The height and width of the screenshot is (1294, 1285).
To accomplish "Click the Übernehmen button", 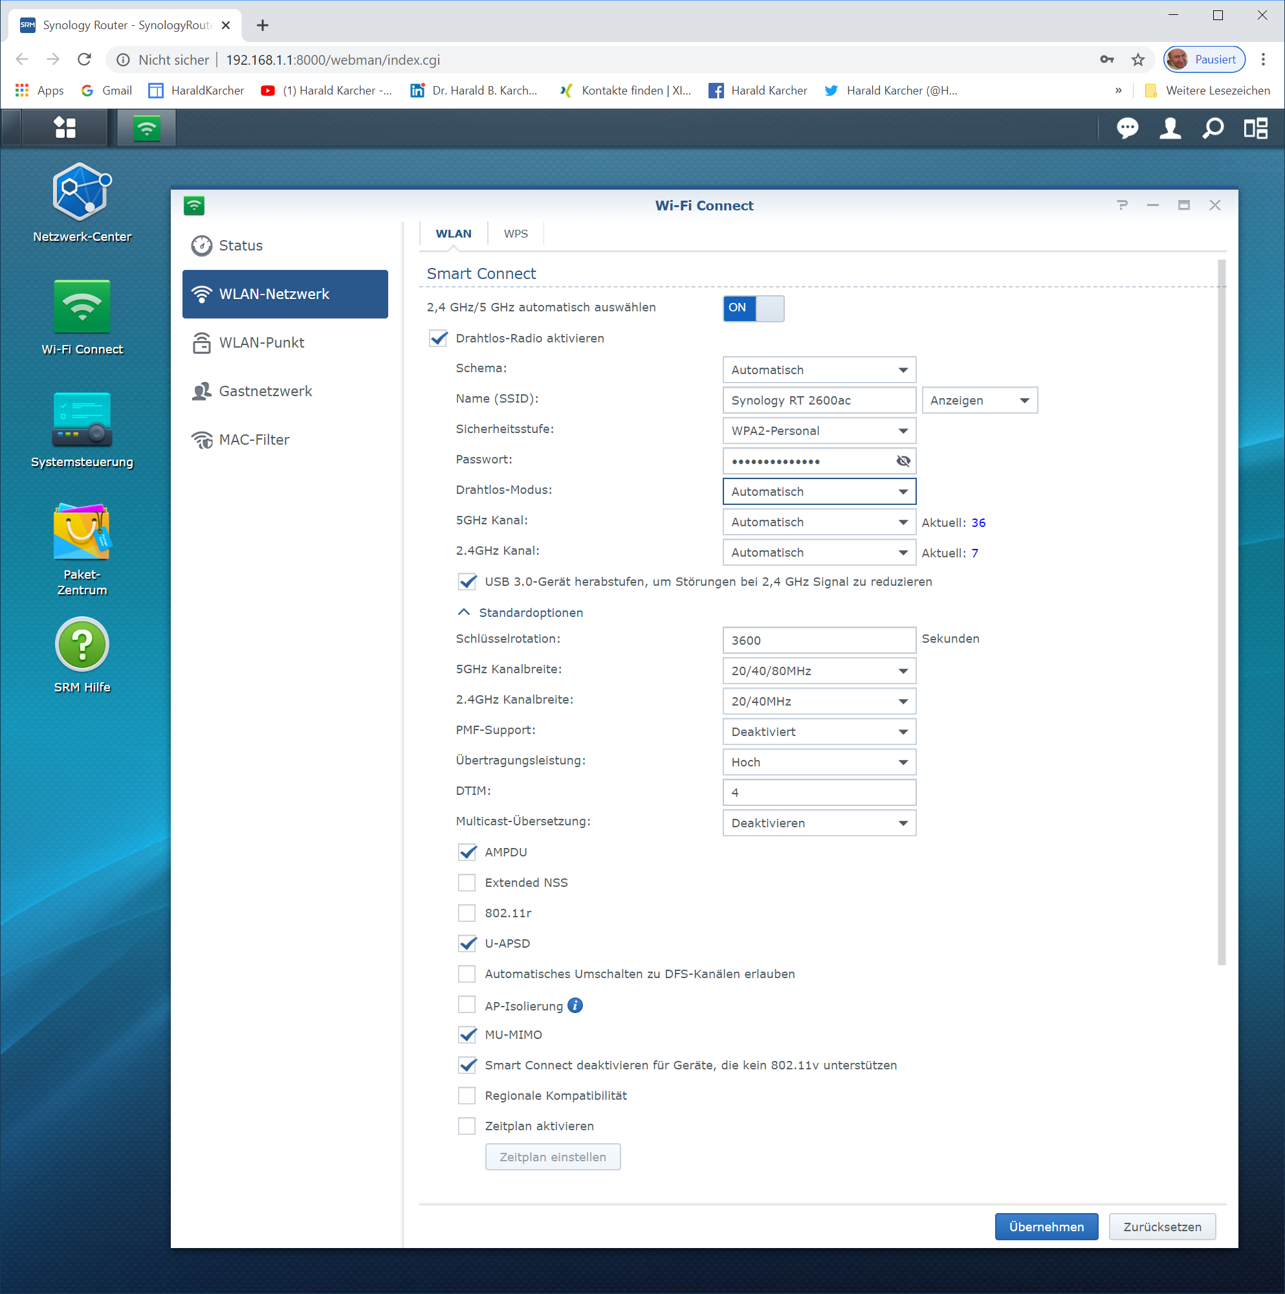I will point(1046,1226).
